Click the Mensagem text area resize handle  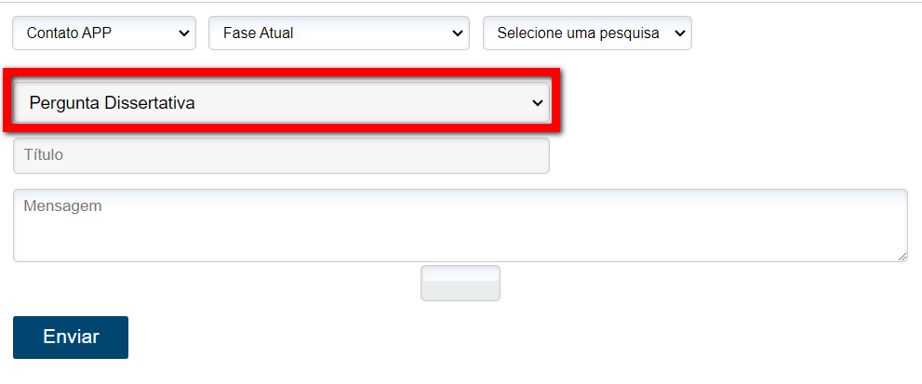[x=902, y=257]
